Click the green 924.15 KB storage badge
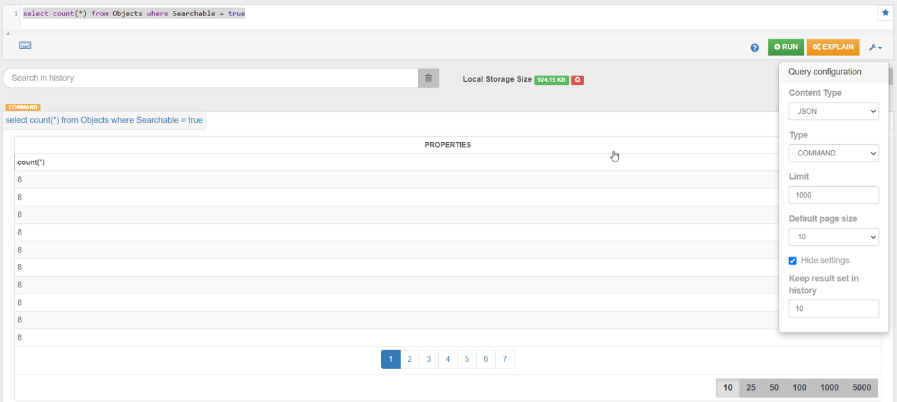The image size is (897, 402). [551, 79]
